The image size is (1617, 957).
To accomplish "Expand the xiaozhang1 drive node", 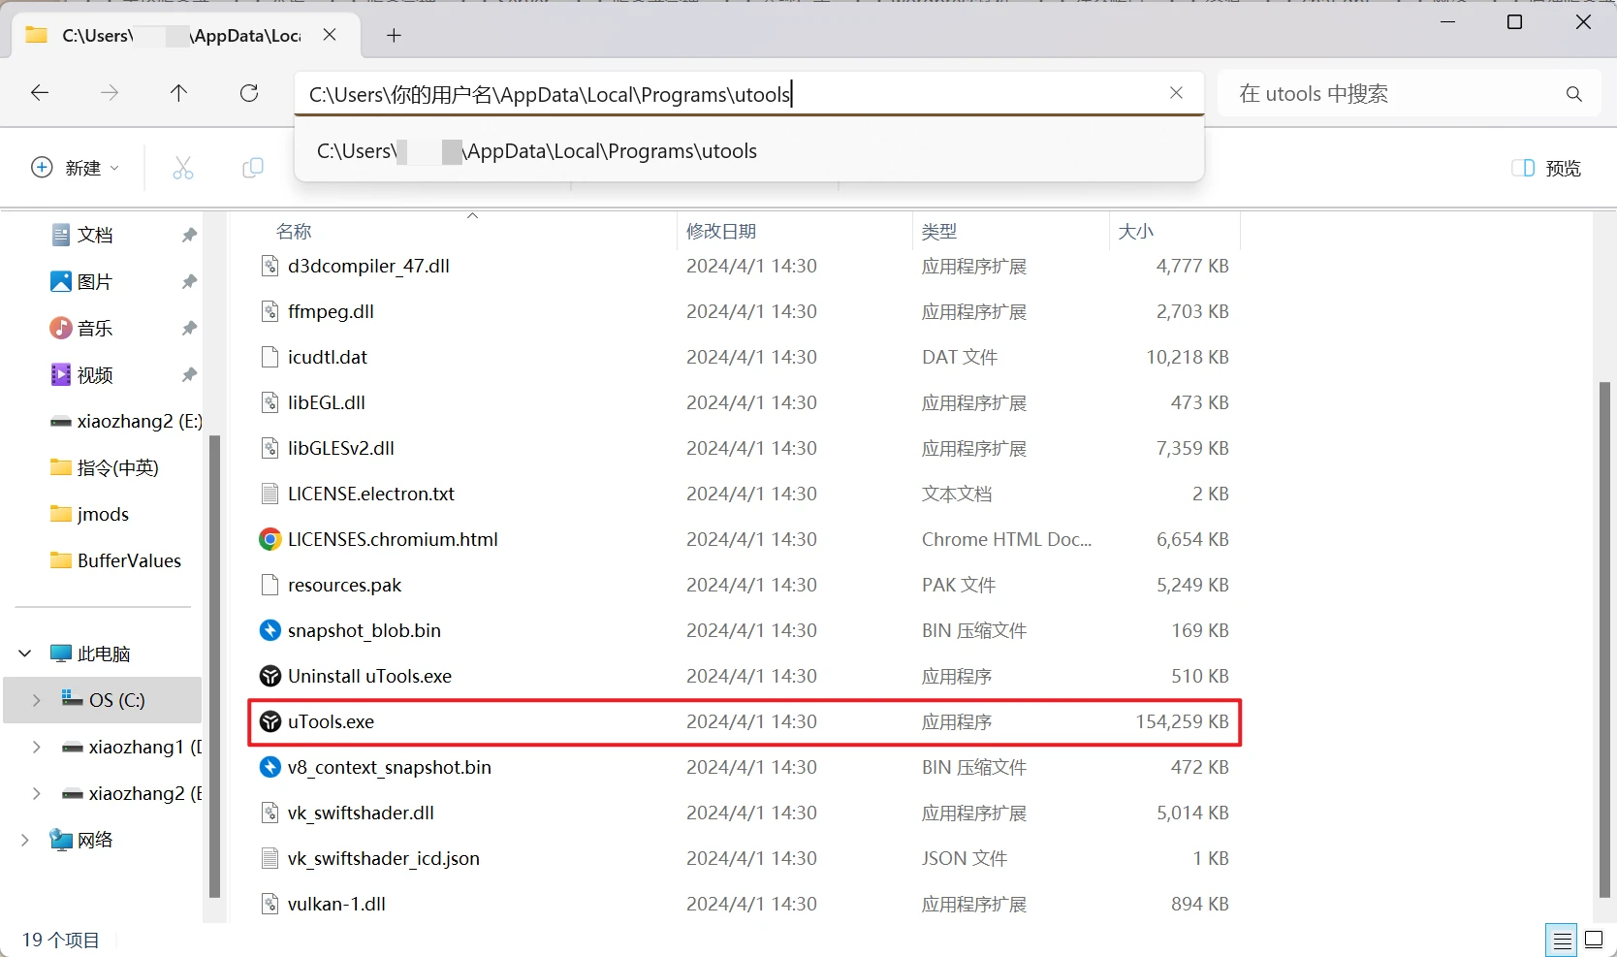I will click(37, 747).
